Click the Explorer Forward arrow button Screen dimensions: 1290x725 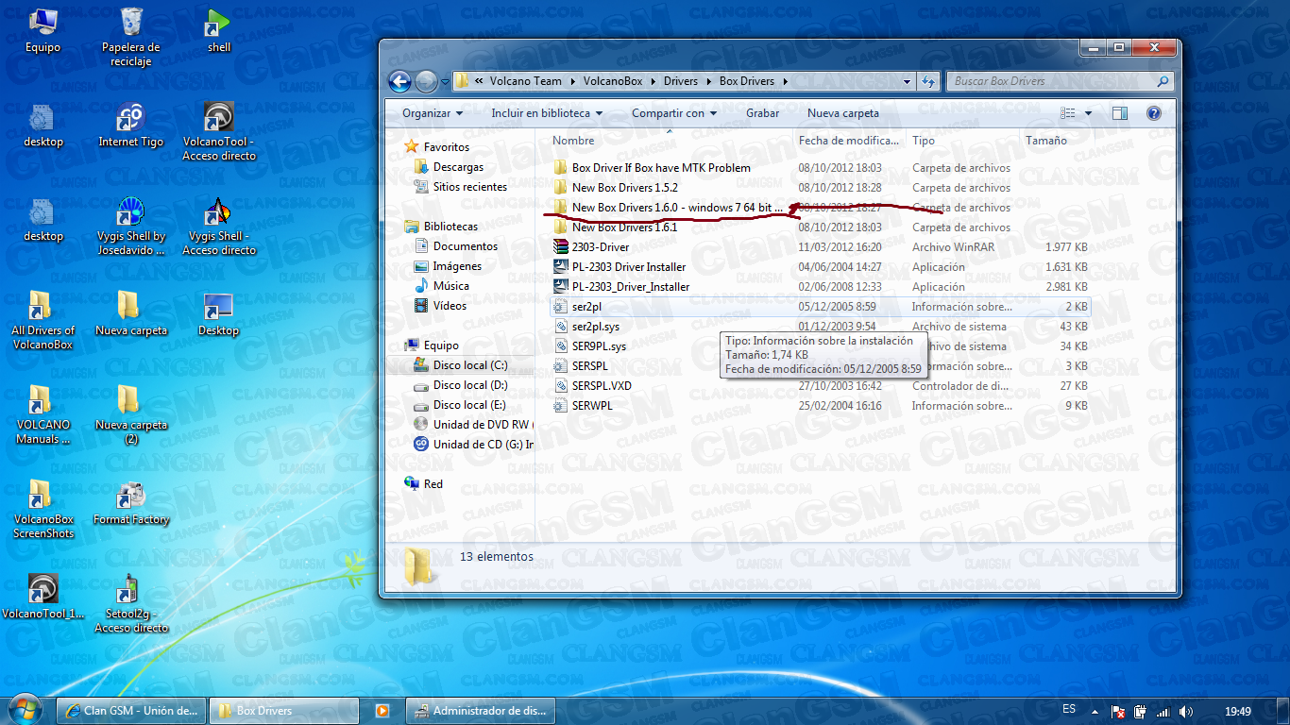tap(425, 81)
